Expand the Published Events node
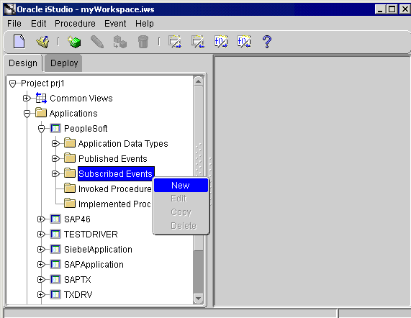411x318 pixels. pos(55,158)
